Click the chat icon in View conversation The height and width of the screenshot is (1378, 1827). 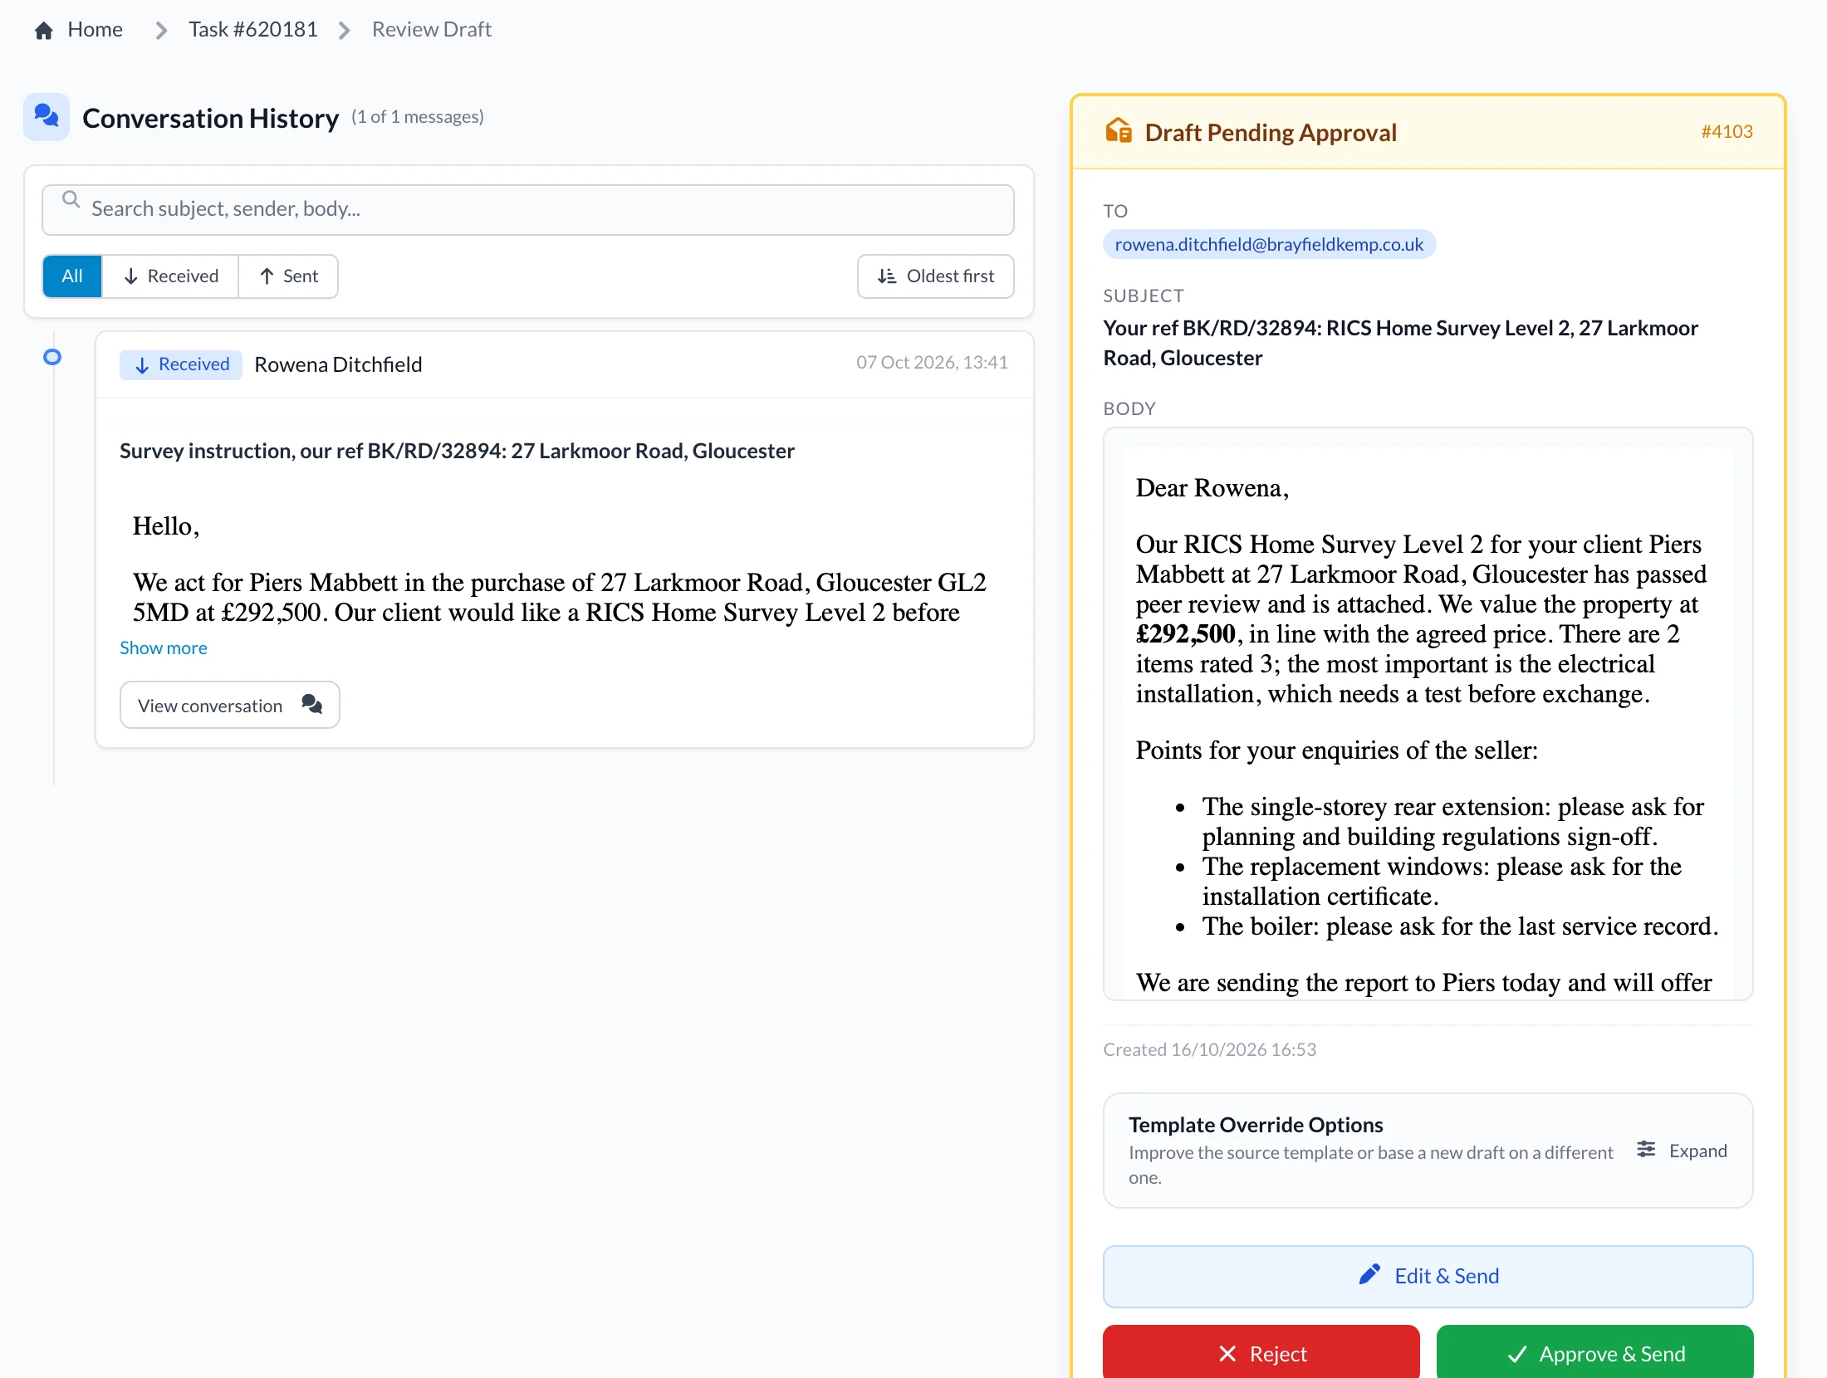click(312, 704)
